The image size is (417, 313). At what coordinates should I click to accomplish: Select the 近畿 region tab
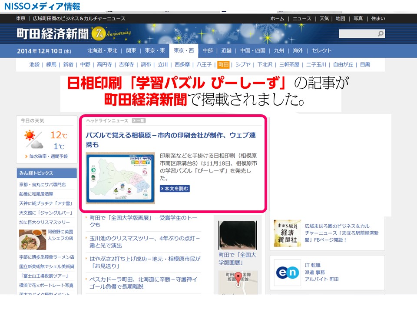(x=226, y=50)
